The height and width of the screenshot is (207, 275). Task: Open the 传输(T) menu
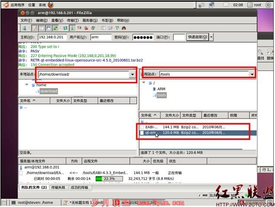coord(73,20)
